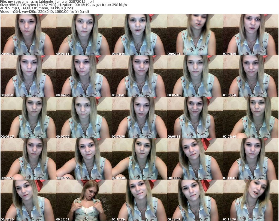Viewport: 279px width, 221px height.
Task: Select the frame thumbnail stamped 00:01:11
Action: tap(84, 35)
